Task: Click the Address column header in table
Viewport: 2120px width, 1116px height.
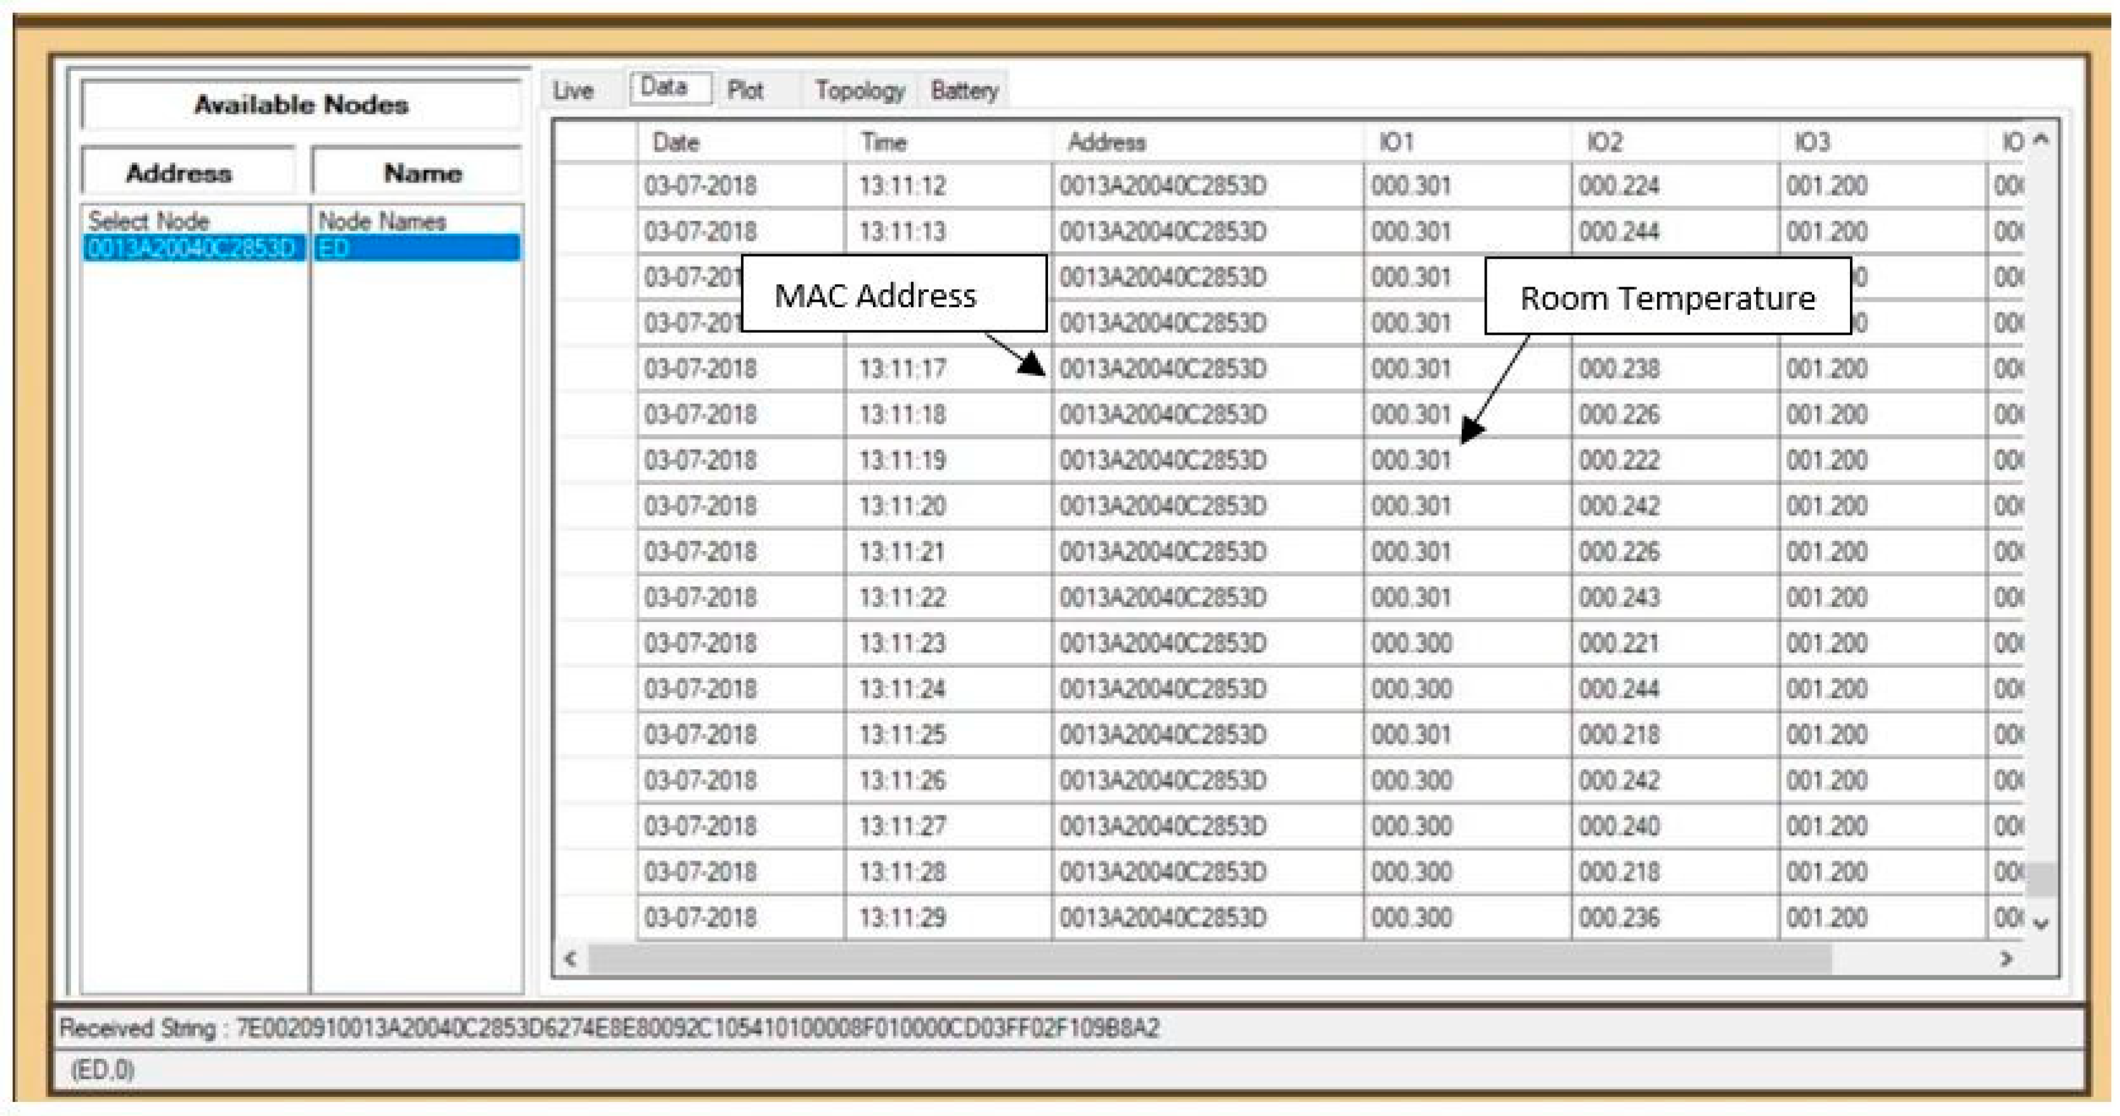Action: tap(1106, 143)
